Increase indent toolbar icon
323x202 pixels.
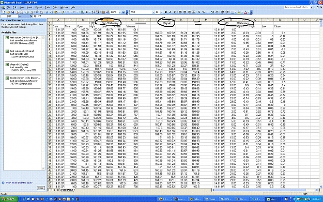click(227, 12)
